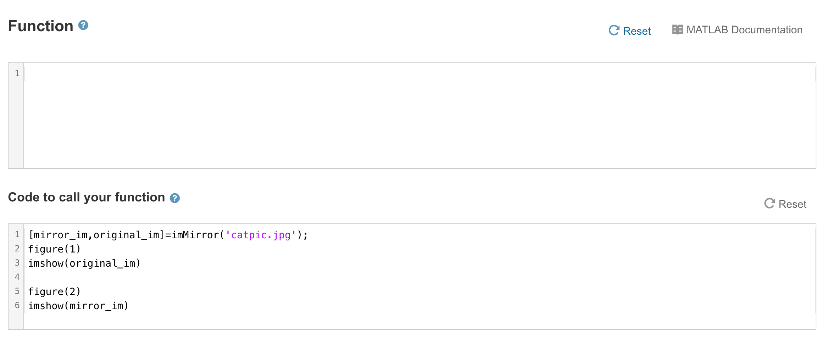827x339 pixels.
Task: Click the 'catpic.jpg' string on line 1
Action: [259, 234]
